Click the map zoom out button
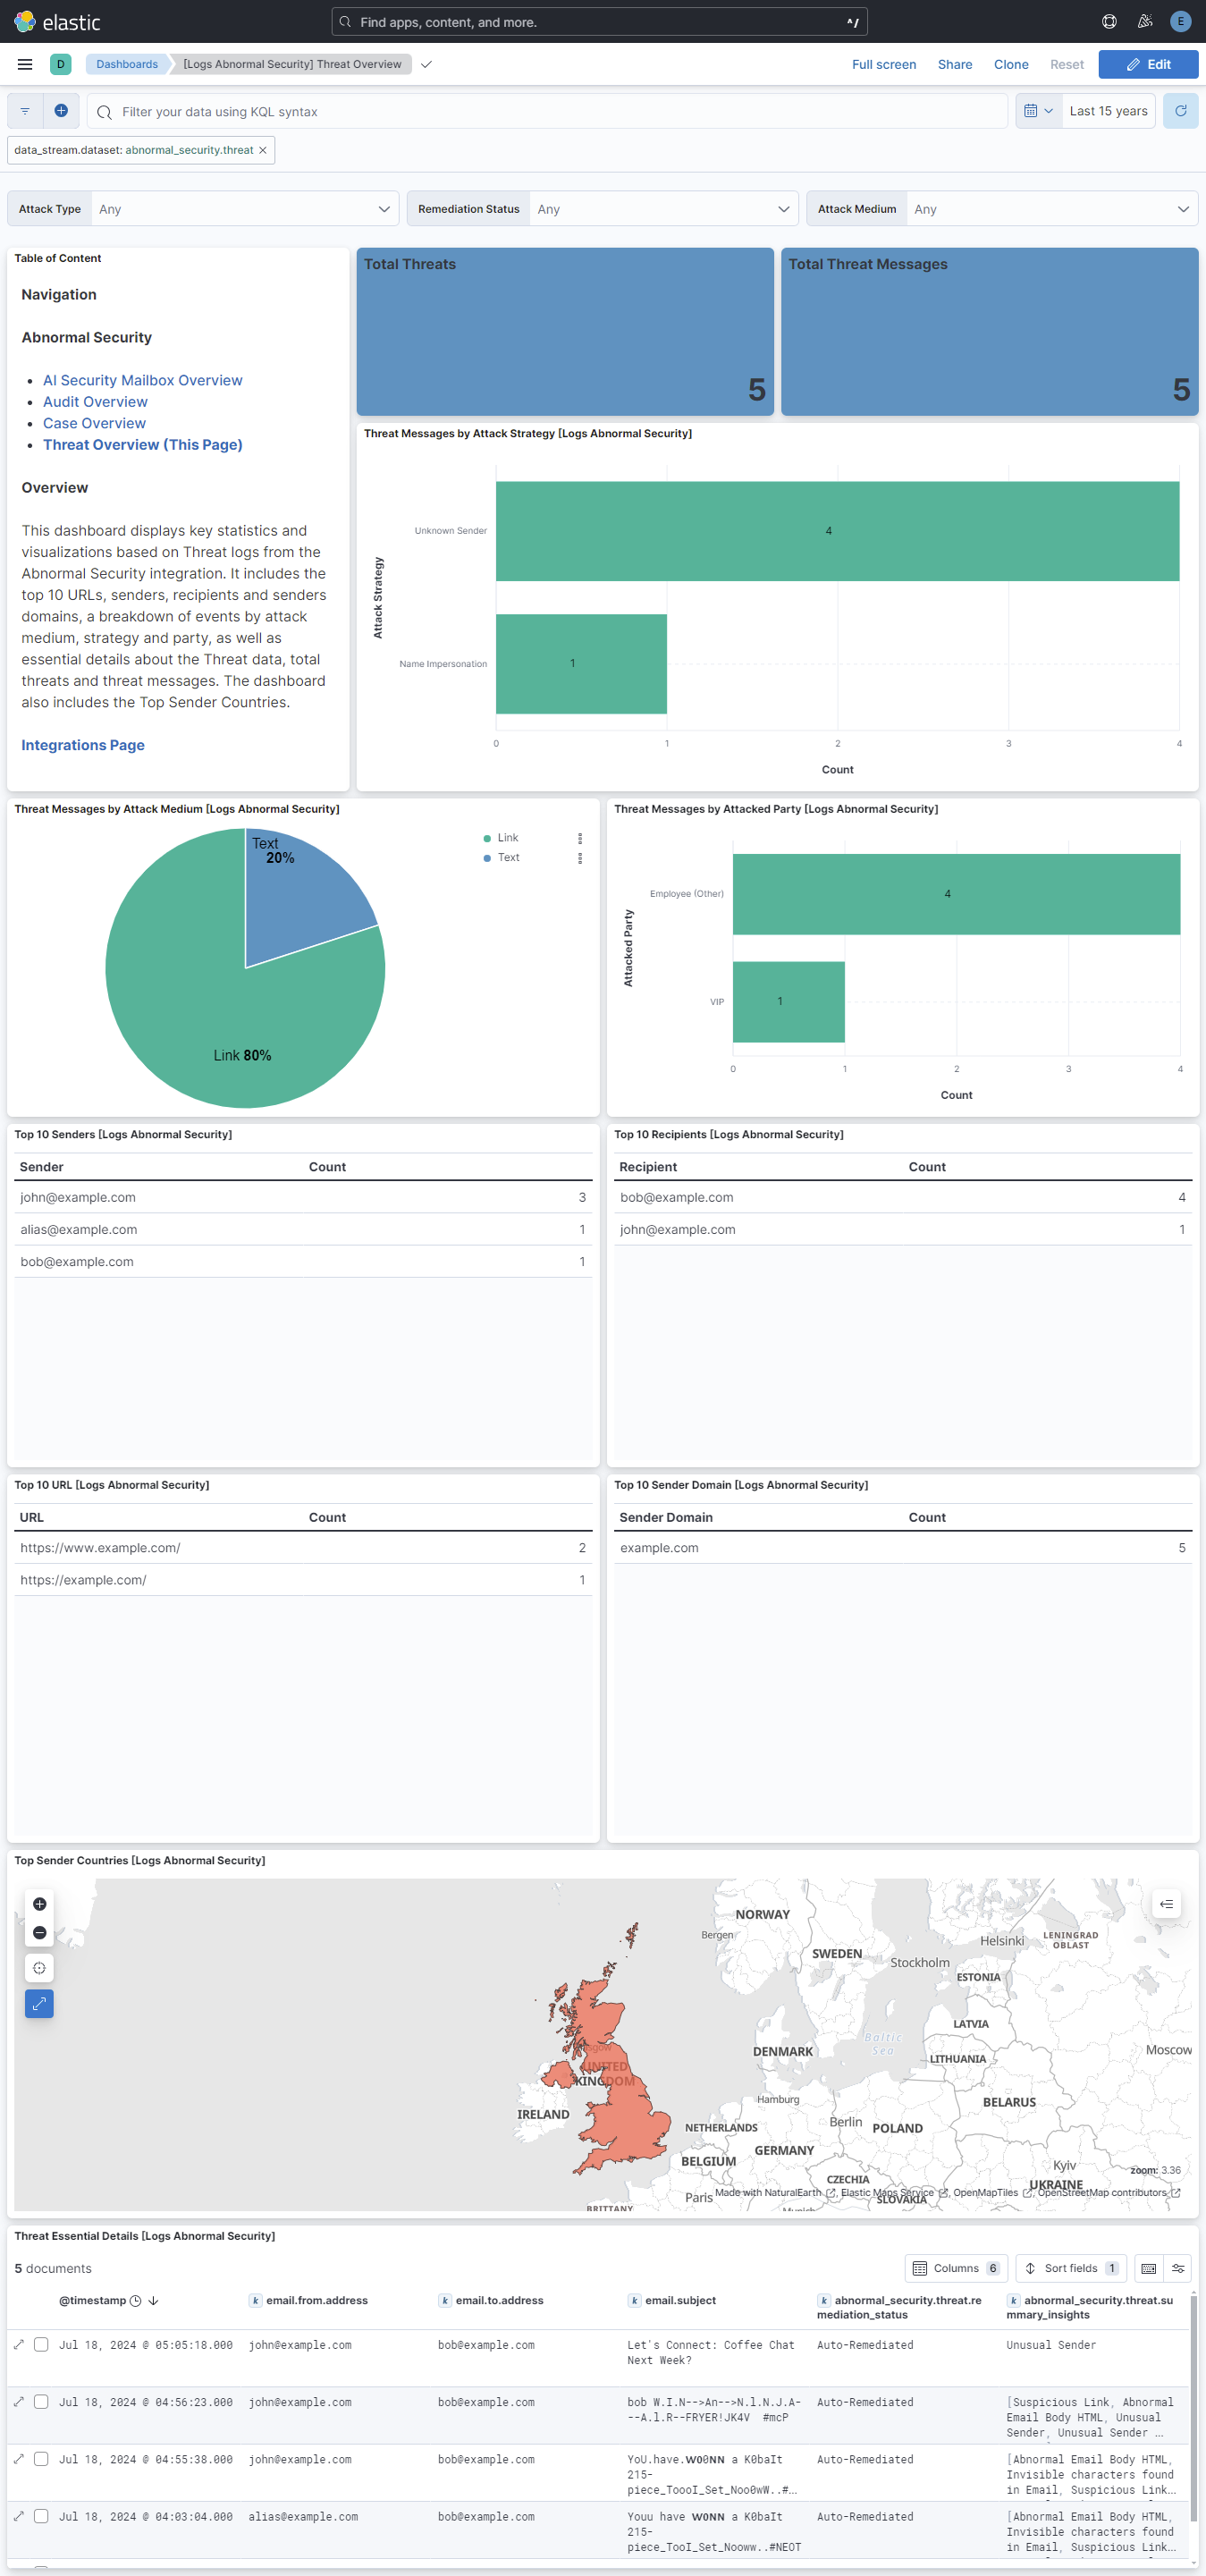This screenshot has width=1206, height=2576. click(39, 1933)
